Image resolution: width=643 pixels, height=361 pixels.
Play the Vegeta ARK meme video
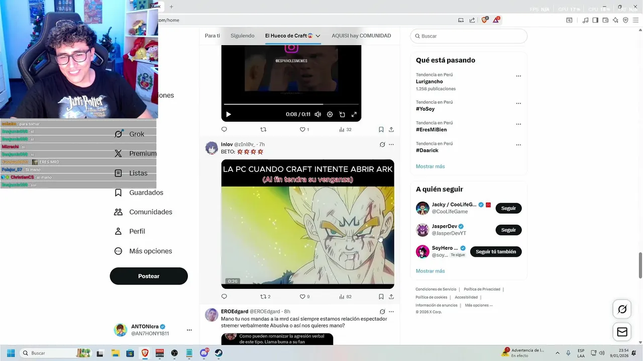307,224
